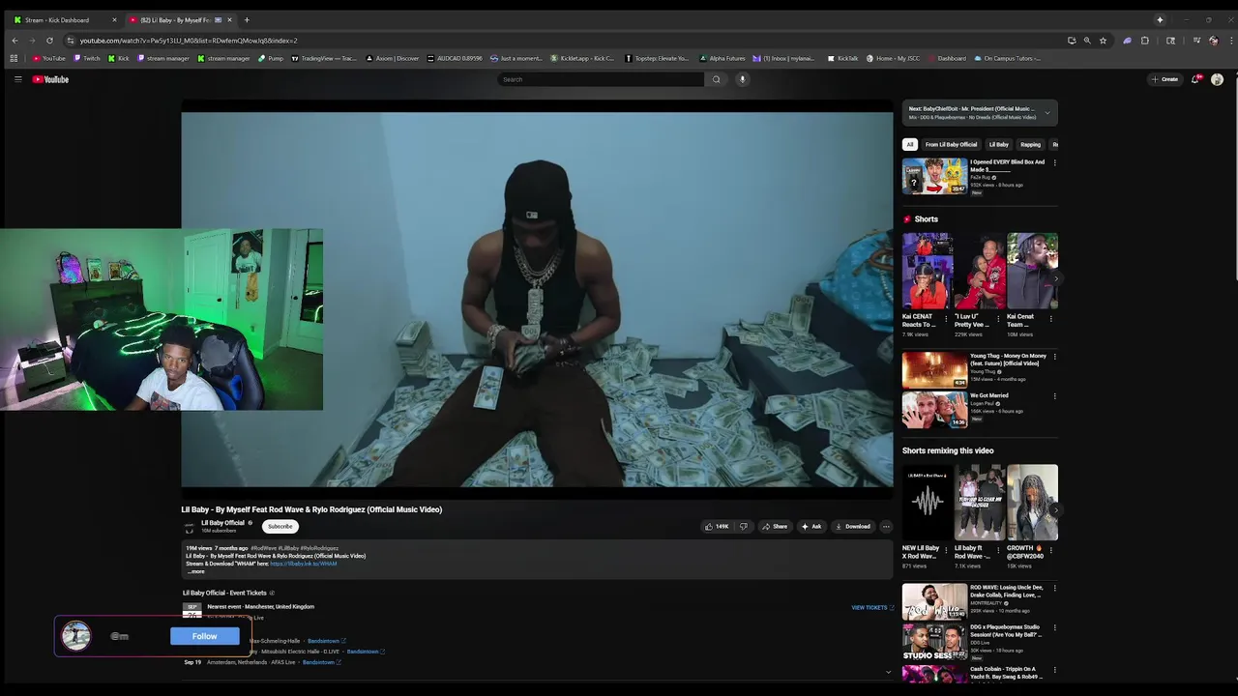
Task: Open Cash Cobain - Trippin On A Yacht video
Action: pyautogui.click(x=934, y=673)
